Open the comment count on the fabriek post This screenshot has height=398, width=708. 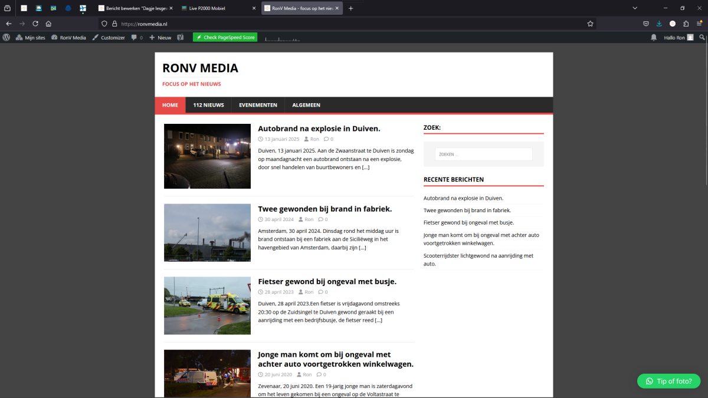pos(323,219)
